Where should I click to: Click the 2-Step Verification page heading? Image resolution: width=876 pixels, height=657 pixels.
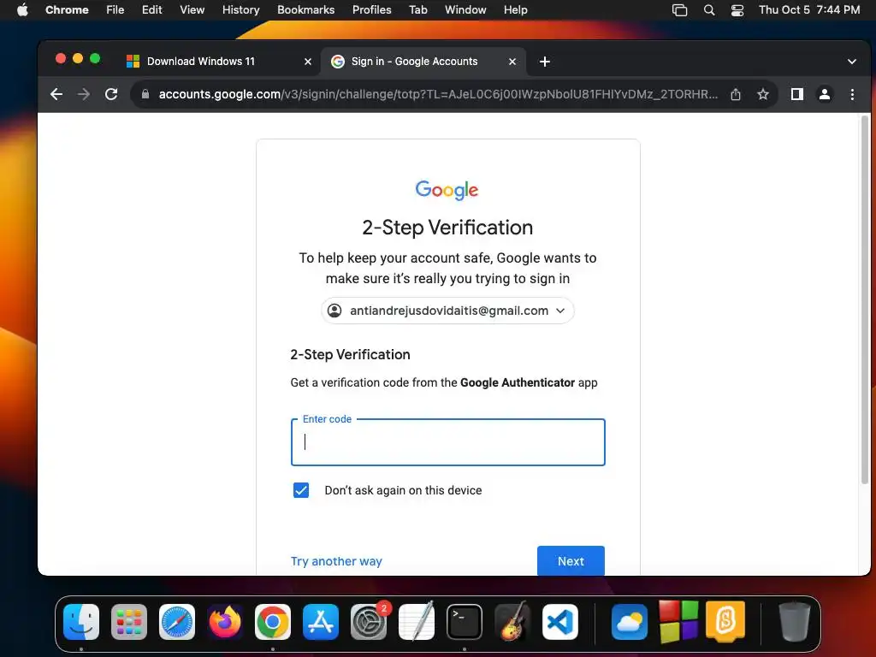(x=447, y=228)
